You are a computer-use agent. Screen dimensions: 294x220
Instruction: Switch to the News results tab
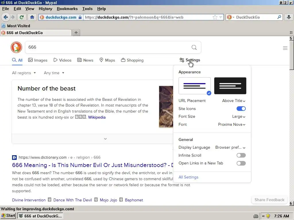(x=85, y=60)
